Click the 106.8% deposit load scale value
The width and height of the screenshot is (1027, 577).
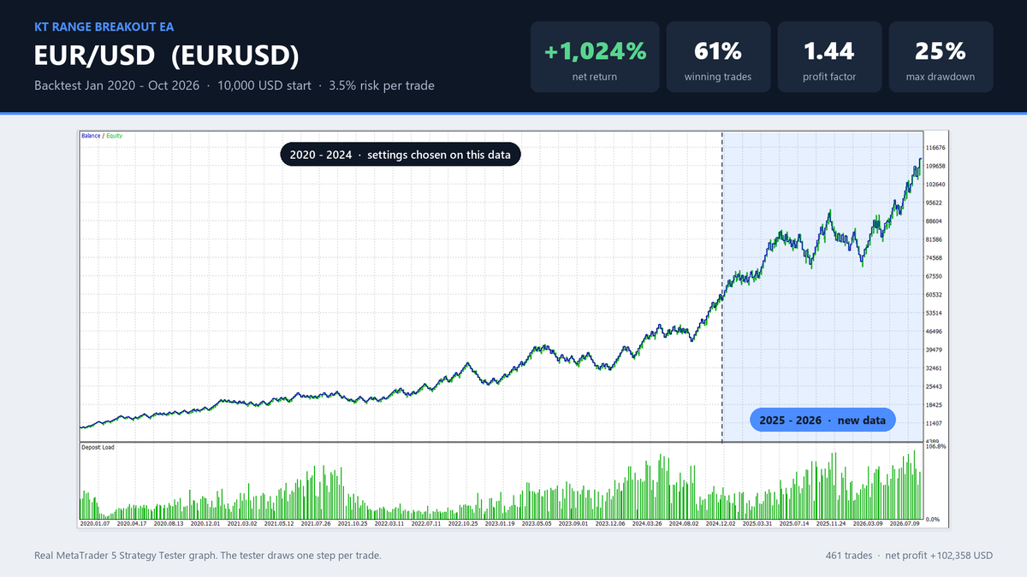click(935, 447)
